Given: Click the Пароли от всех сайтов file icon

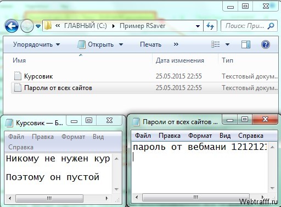Looking at the screenshot, I should click(18, 87).
